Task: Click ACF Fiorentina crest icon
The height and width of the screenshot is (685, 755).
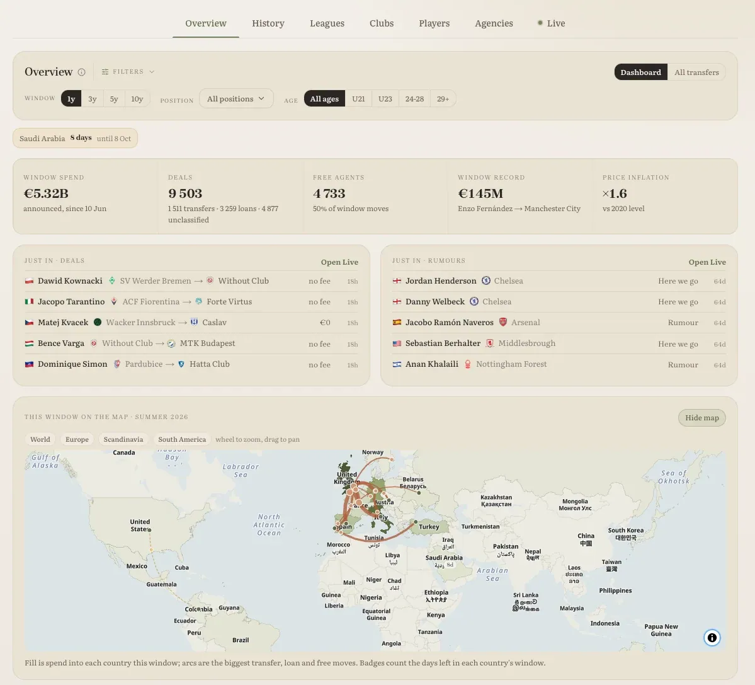Action: (x=114, y=302)
